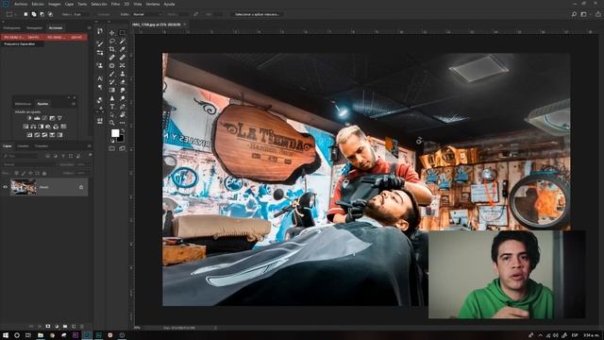Toggle Quick Mask mode icon below swatches
604x340 pixels.
(x=111, y=148)
